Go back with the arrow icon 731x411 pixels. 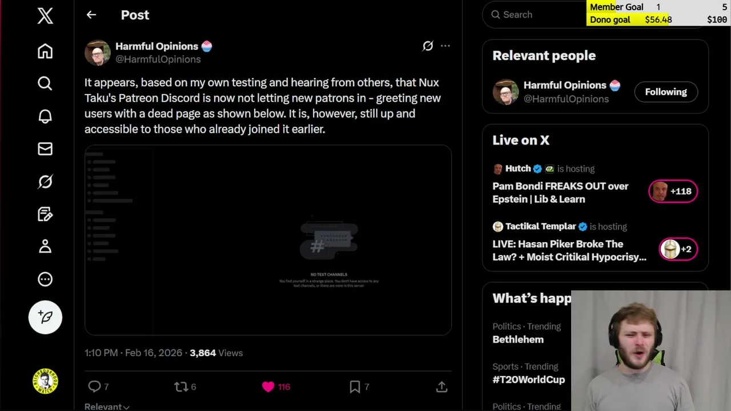pos(91,15)
